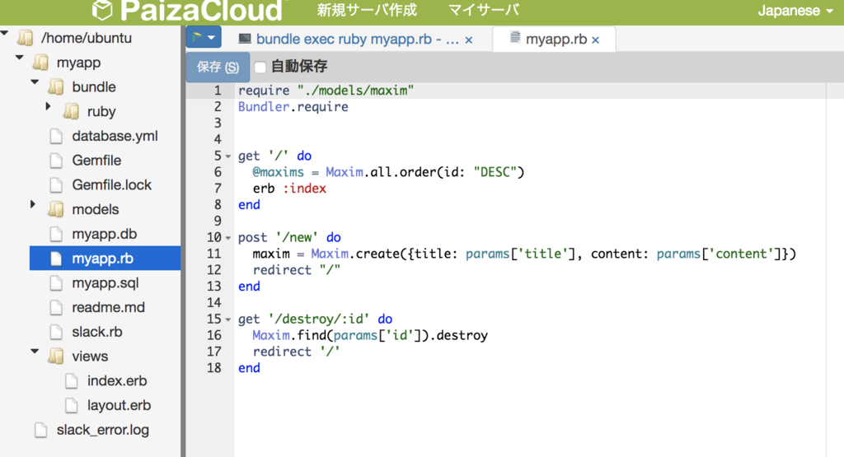This screenshot has width=844, height=457.
Task: Click the slack.rb file icon
Action: click(56, 333)
